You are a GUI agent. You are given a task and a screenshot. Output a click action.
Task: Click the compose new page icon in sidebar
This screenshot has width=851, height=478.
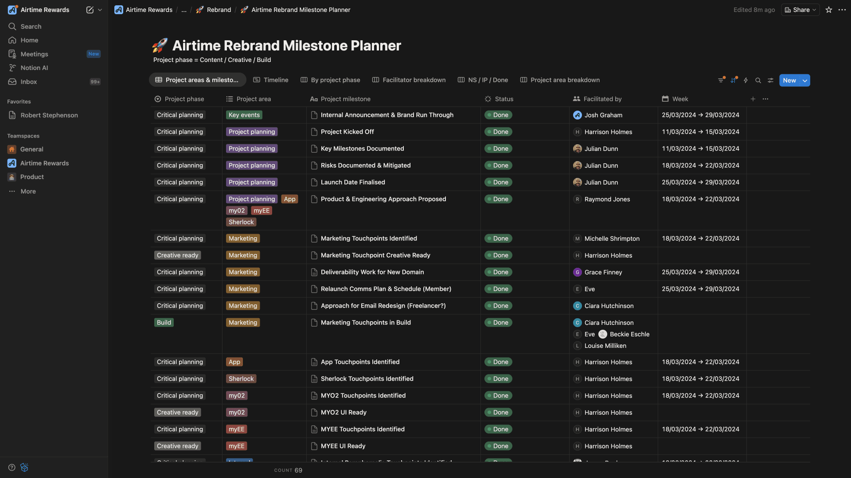[90, 10]
